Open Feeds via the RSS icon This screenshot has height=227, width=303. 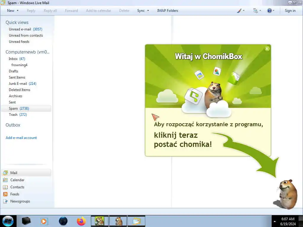[5, 194]
